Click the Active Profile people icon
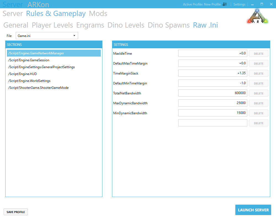Screen dimensions: 276x218 pyautogui.click(x=225, y=4)
